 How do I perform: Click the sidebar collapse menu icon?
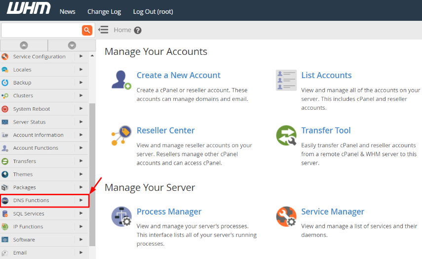(103, 30)
